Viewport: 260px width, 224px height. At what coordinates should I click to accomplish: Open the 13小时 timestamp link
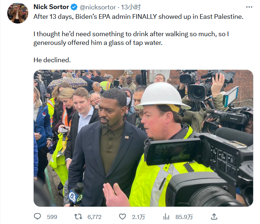[x=131, y=7]
